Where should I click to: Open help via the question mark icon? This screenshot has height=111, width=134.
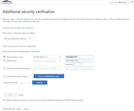[132, 2]
